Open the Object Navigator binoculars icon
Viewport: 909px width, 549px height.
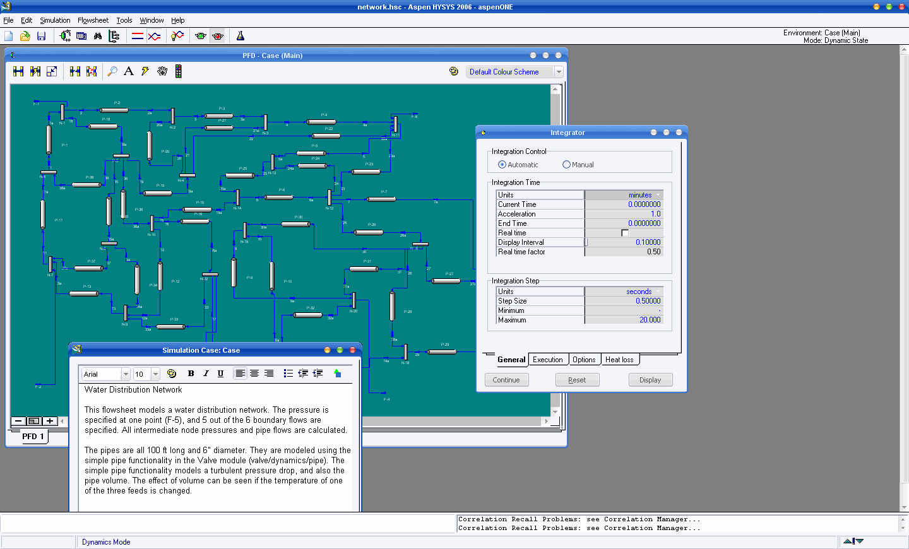[x=98, y=36]
